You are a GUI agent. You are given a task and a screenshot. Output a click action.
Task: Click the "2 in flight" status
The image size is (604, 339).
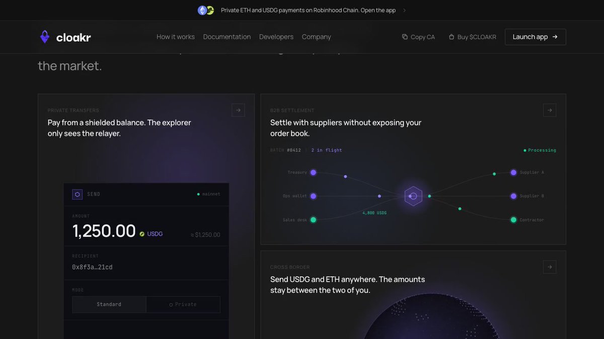pyautogui.click(x=327, y=150)
